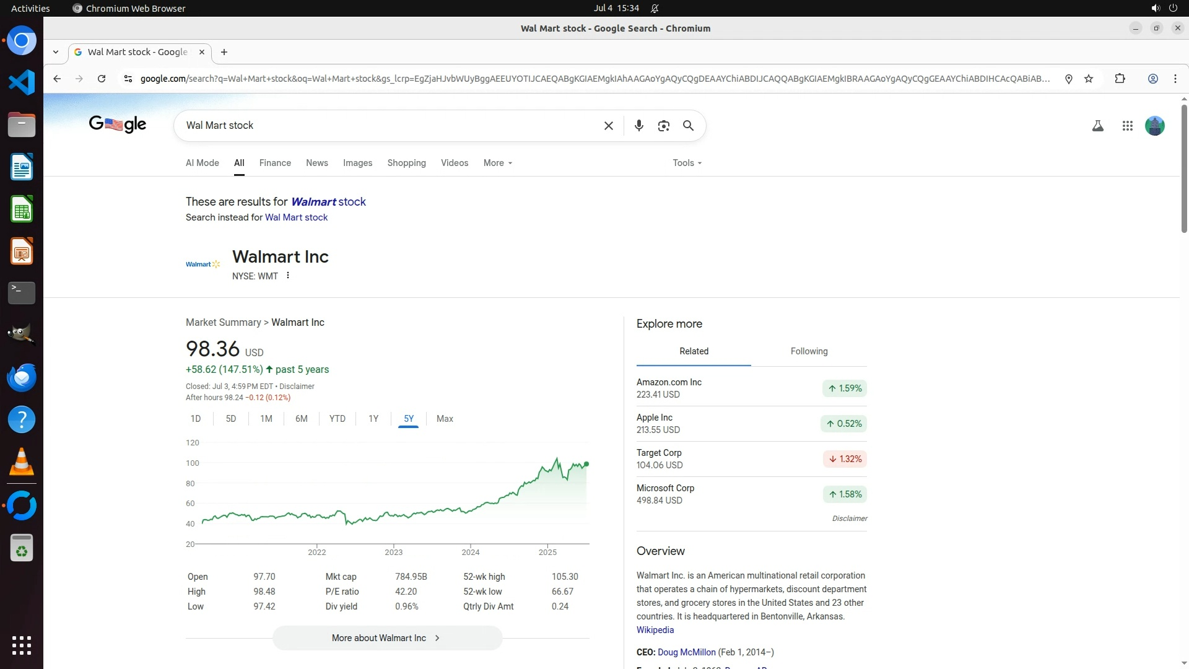Open the Wikipedia link in Overview
This screenshot has width=1189, height=669.
coord(655,630)
